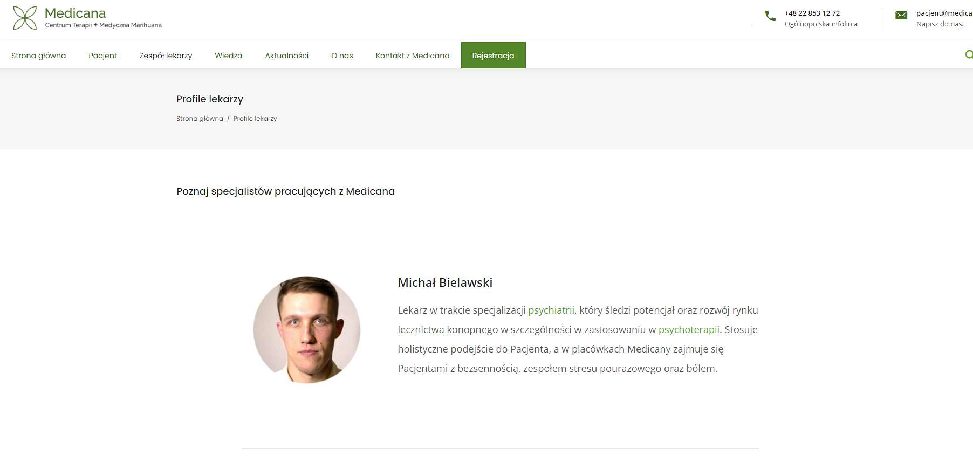973x456 pixels.
Task: Go to the Aktualności section
Action: tap(286, 56)
